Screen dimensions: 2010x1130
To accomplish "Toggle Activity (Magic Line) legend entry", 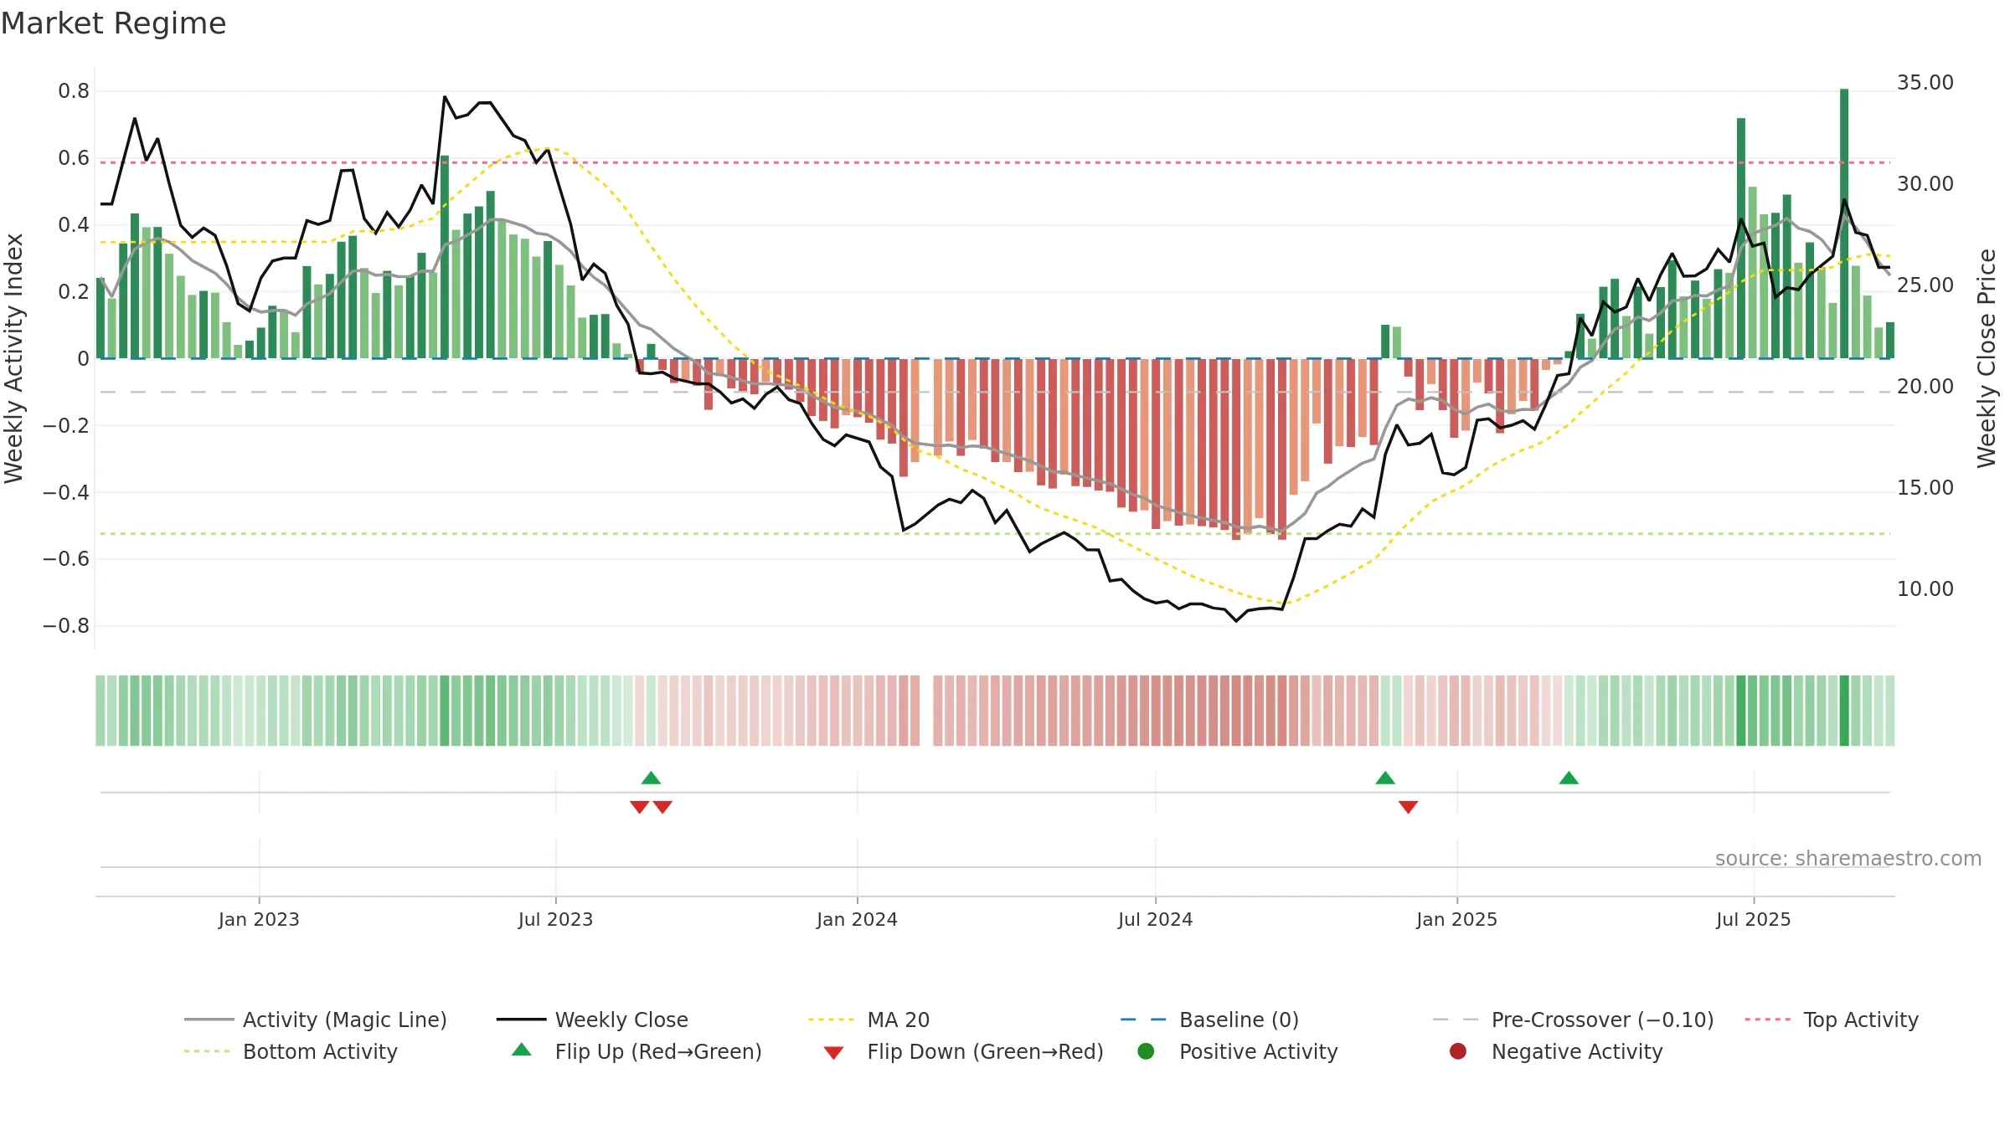I will point(316,1020).
